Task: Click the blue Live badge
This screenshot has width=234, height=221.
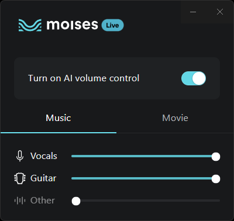Action: [112, 25]
